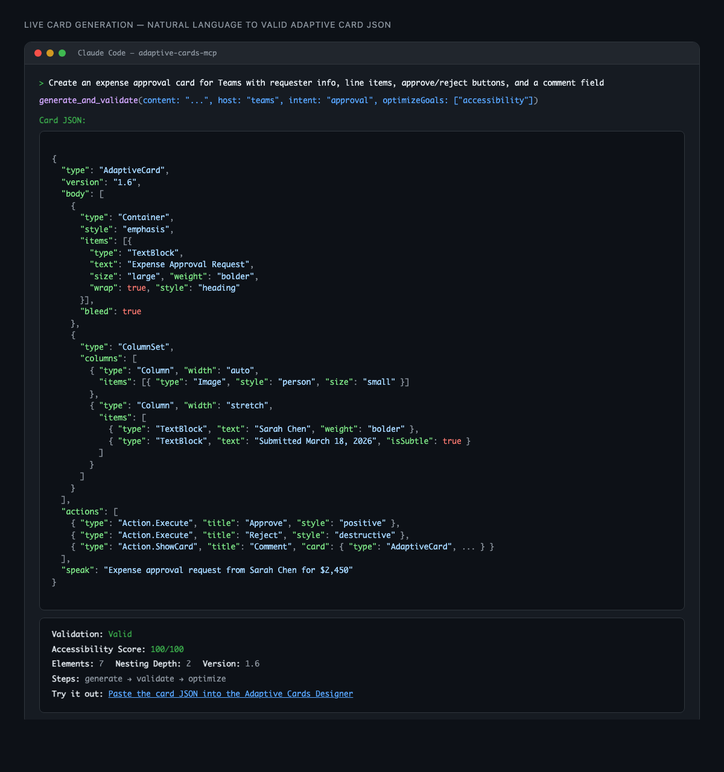Click the destructive style value on Reject

365,535
